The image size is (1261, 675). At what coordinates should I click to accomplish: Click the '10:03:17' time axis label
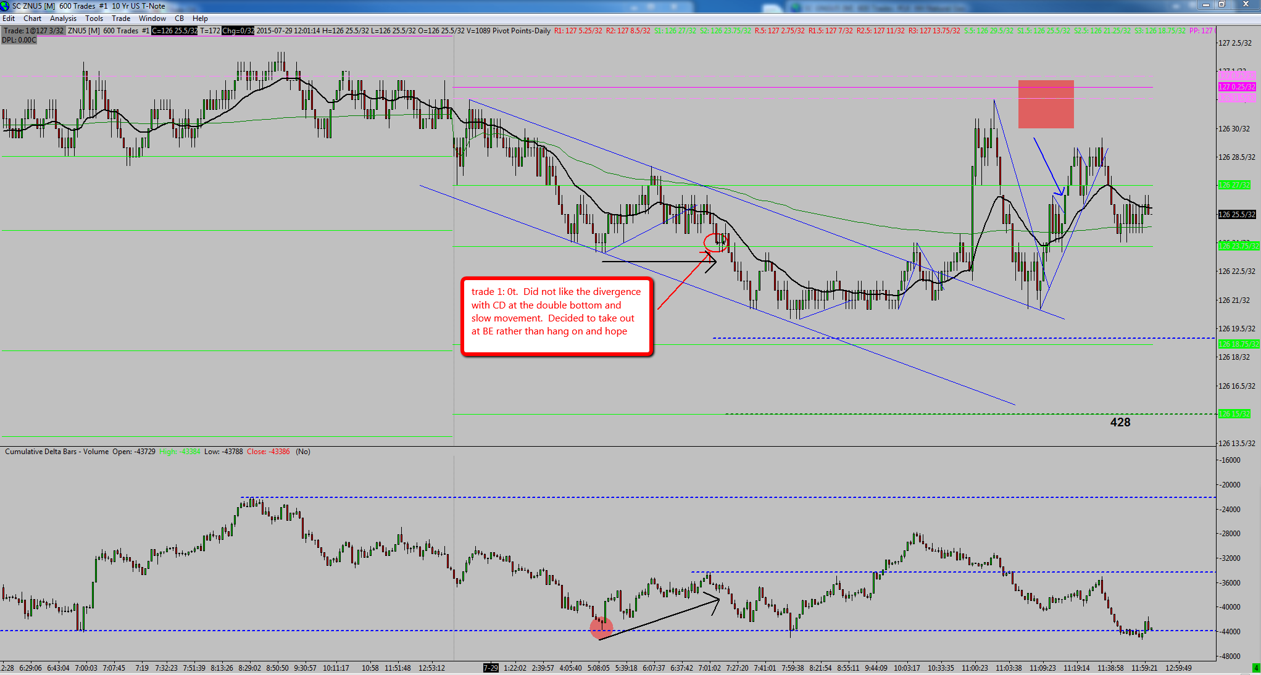[x=907, y=668]
